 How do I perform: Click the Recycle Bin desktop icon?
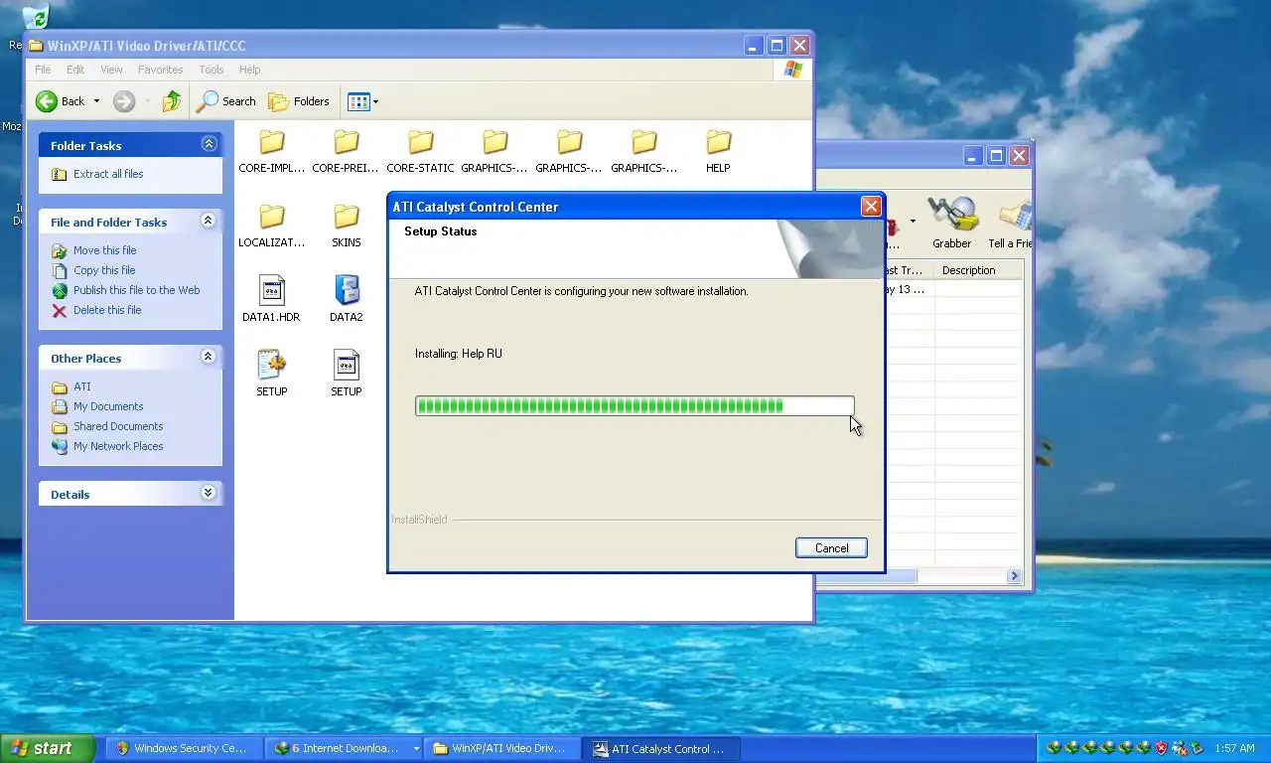35,18
